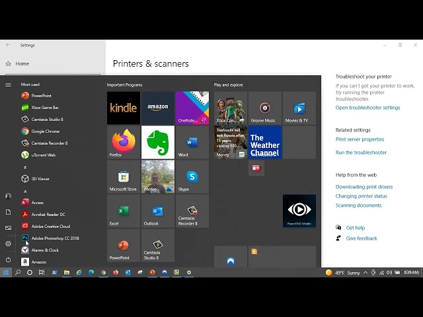423x317 pixels.
Task: Open the small red News tile
Action: (x=256, y=168)
